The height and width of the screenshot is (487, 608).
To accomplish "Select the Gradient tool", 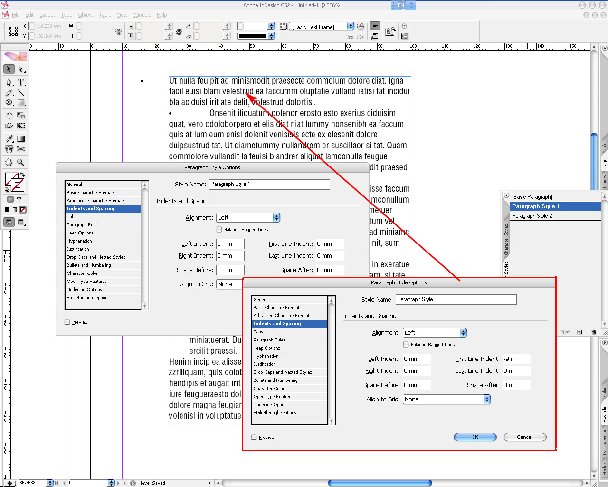I will (x=21, y=139).
